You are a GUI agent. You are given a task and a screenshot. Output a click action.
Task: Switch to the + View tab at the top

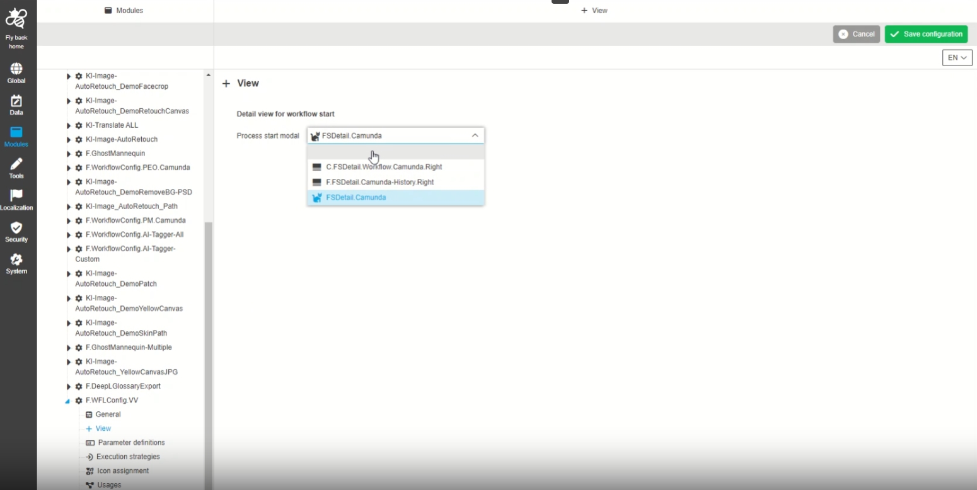pos(594,11)
